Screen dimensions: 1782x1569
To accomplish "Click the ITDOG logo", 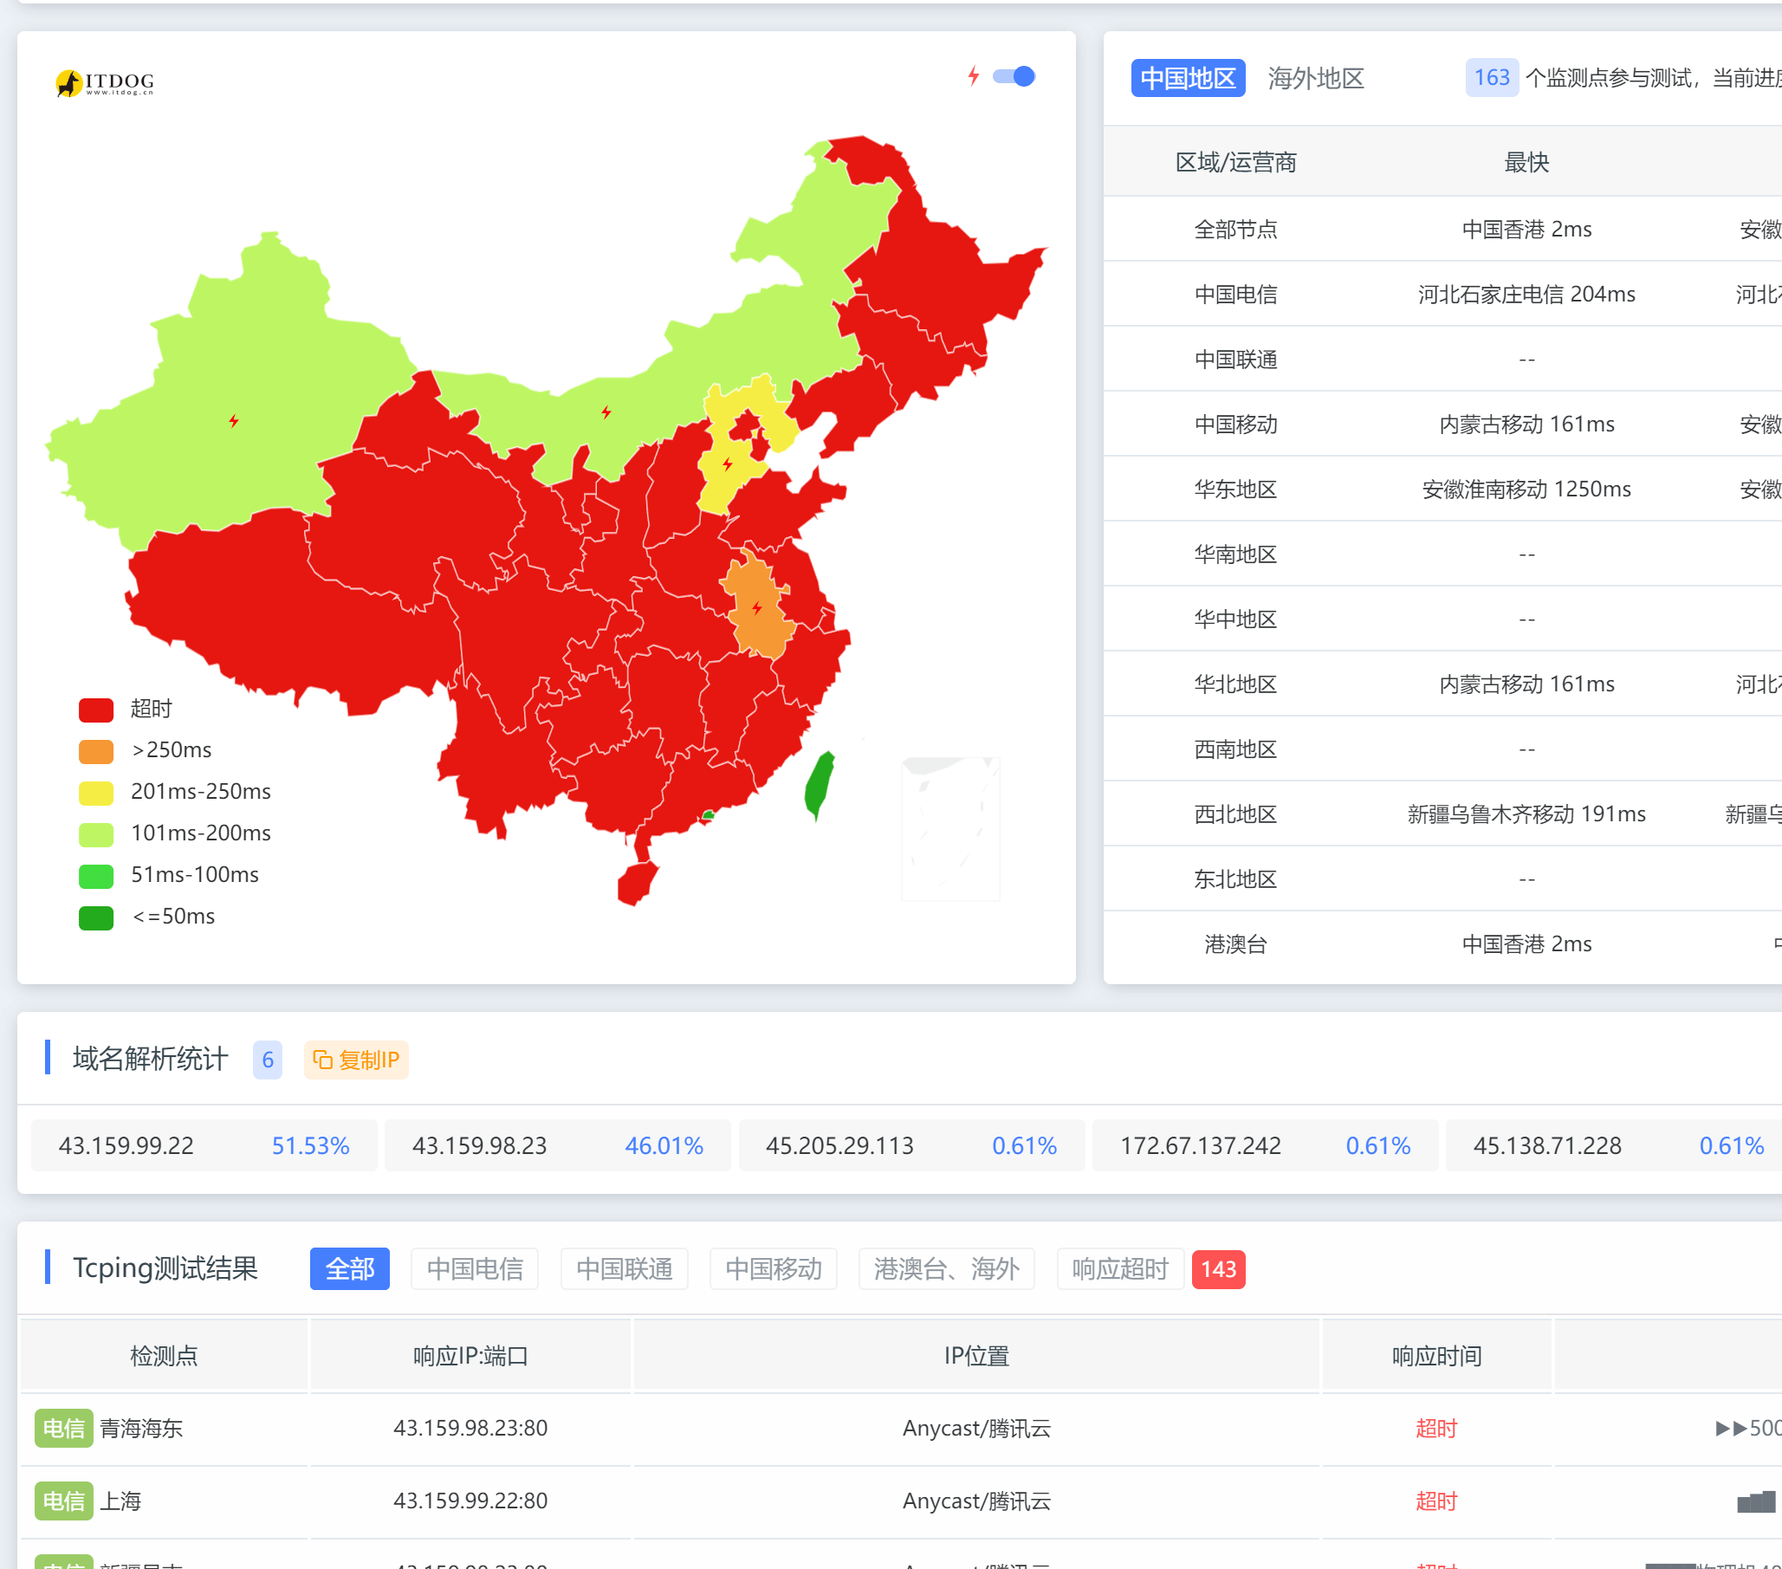I will click(105, 83).
